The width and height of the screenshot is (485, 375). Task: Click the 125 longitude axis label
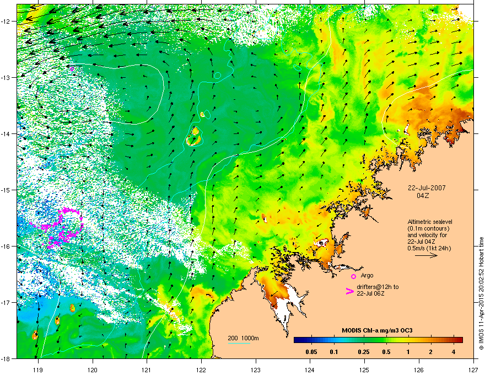point(364,369)
